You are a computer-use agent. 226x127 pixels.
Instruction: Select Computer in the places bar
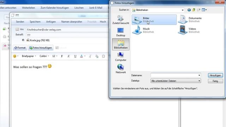[121, 56]
